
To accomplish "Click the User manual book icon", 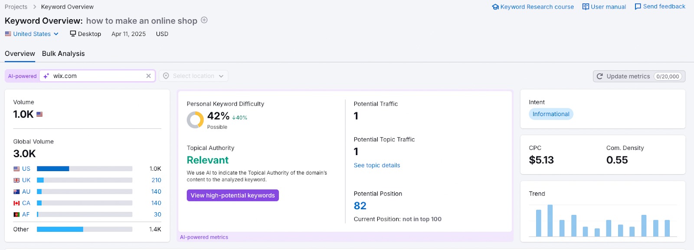I will click(586, 7).
